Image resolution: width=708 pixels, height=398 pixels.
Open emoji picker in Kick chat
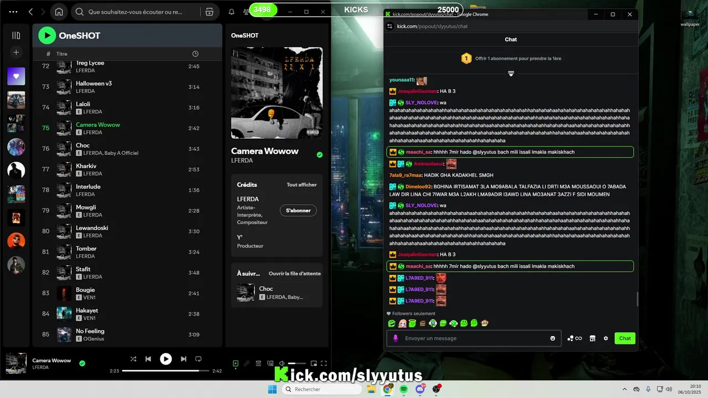(553, 338)
